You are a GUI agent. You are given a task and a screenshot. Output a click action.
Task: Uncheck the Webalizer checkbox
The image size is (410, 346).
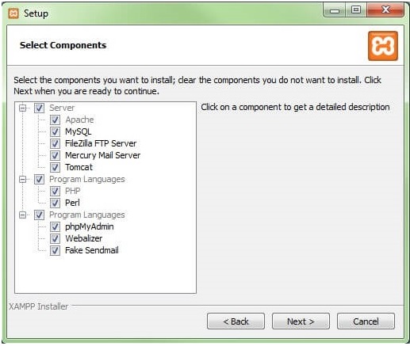point(55,238)
